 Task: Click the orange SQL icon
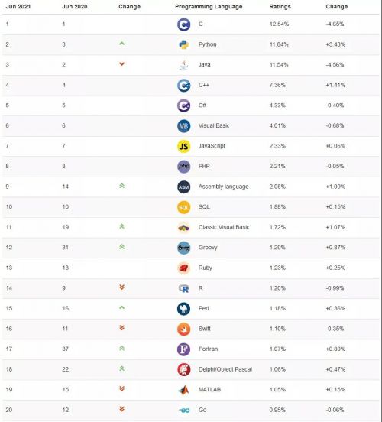coord(183,207)
